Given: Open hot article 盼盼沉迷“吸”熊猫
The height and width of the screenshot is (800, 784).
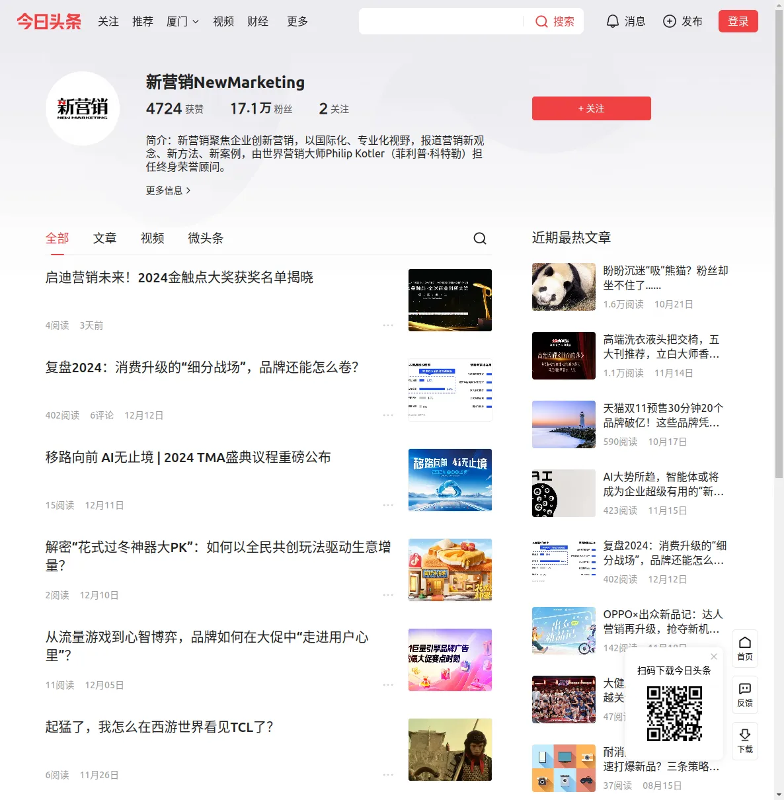Looking at the screenshot, I should pyautogui.click(x=666, y=278).
